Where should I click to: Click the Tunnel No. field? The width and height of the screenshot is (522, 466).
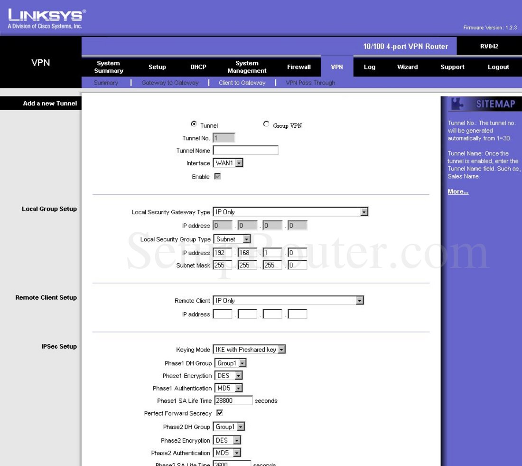click(x=224, y=138)
